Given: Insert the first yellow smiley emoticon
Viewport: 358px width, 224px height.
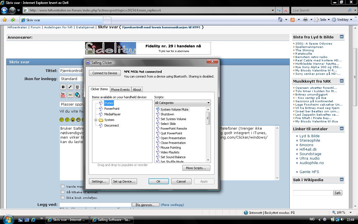Looking at the screenshot, I should click(x=62, y=120).
